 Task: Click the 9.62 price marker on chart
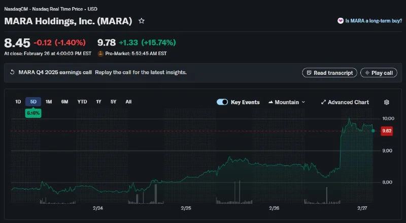(386, 130)
